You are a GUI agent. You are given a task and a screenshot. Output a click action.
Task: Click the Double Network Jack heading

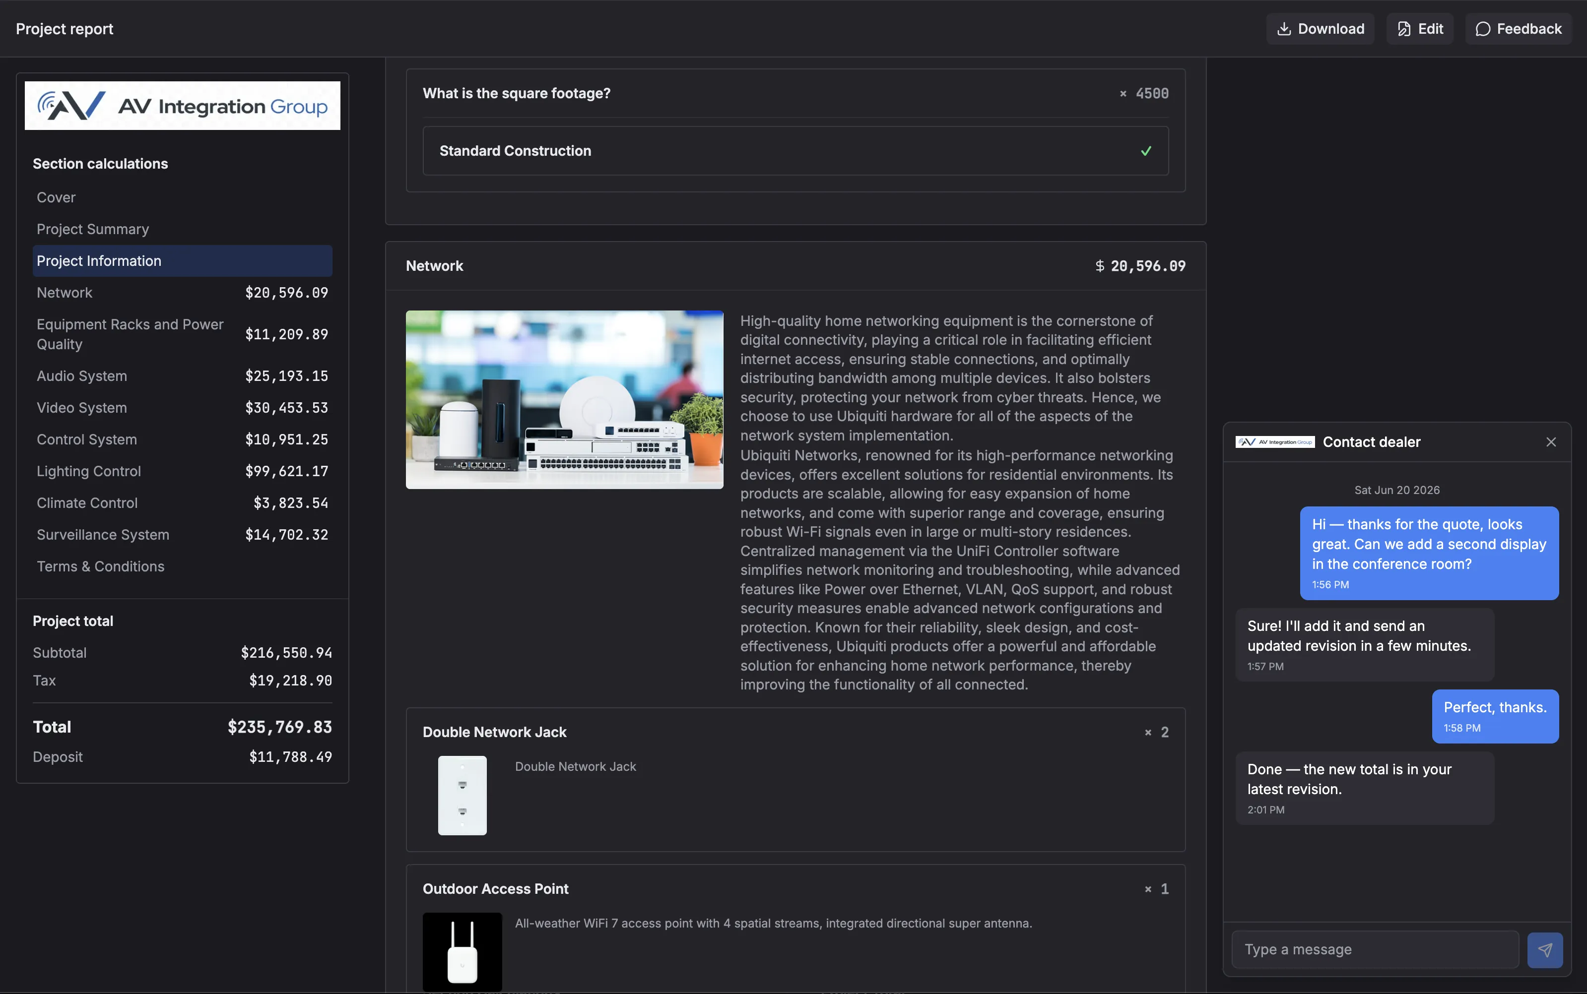495,732
